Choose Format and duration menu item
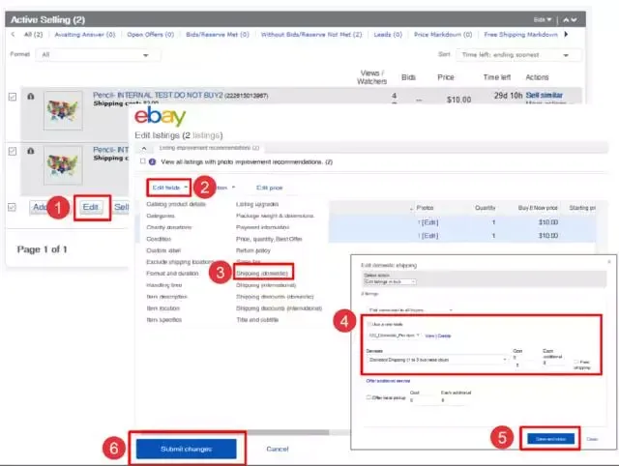Image resolution: width=619 pixels, height=466 pixels. pyautogui.click(x=172, y=273)
